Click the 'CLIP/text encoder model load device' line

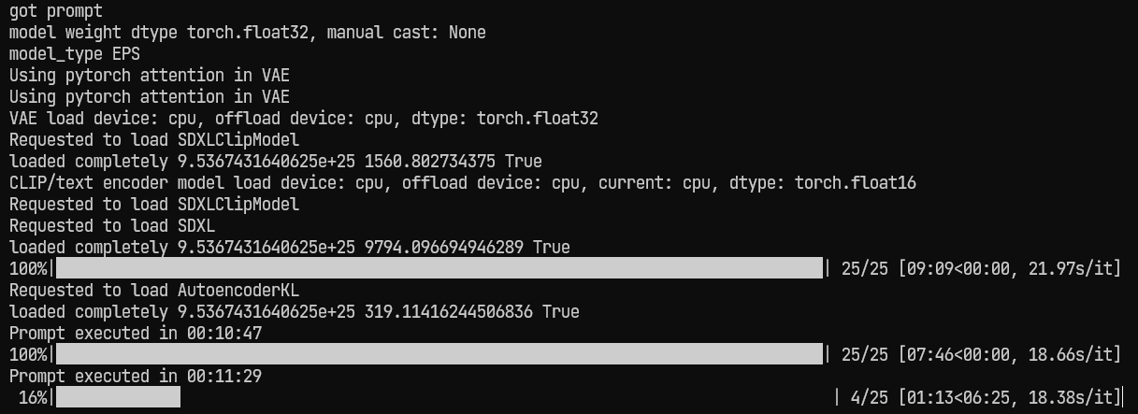pos(462,182)
